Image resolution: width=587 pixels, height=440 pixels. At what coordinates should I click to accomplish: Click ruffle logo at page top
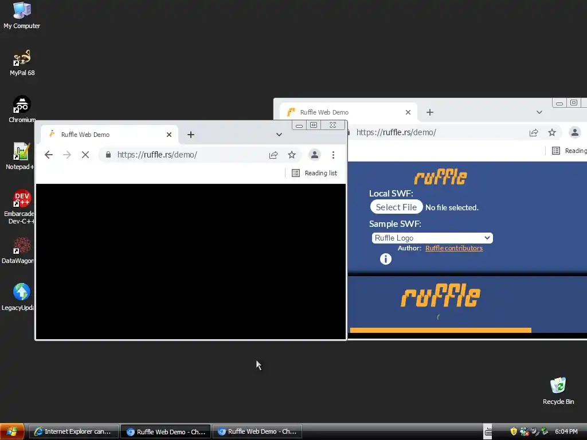[440, 177]
